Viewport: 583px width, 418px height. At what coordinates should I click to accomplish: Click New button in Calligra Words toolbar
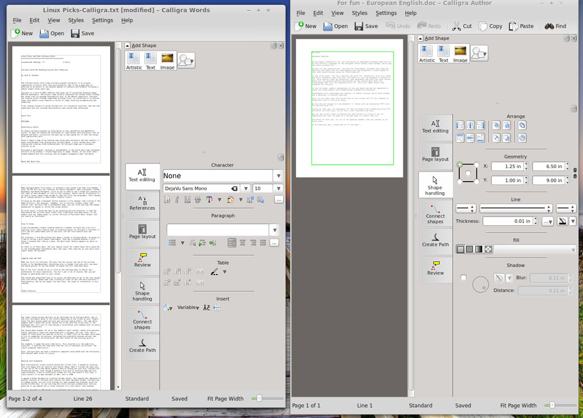point(22,34)
